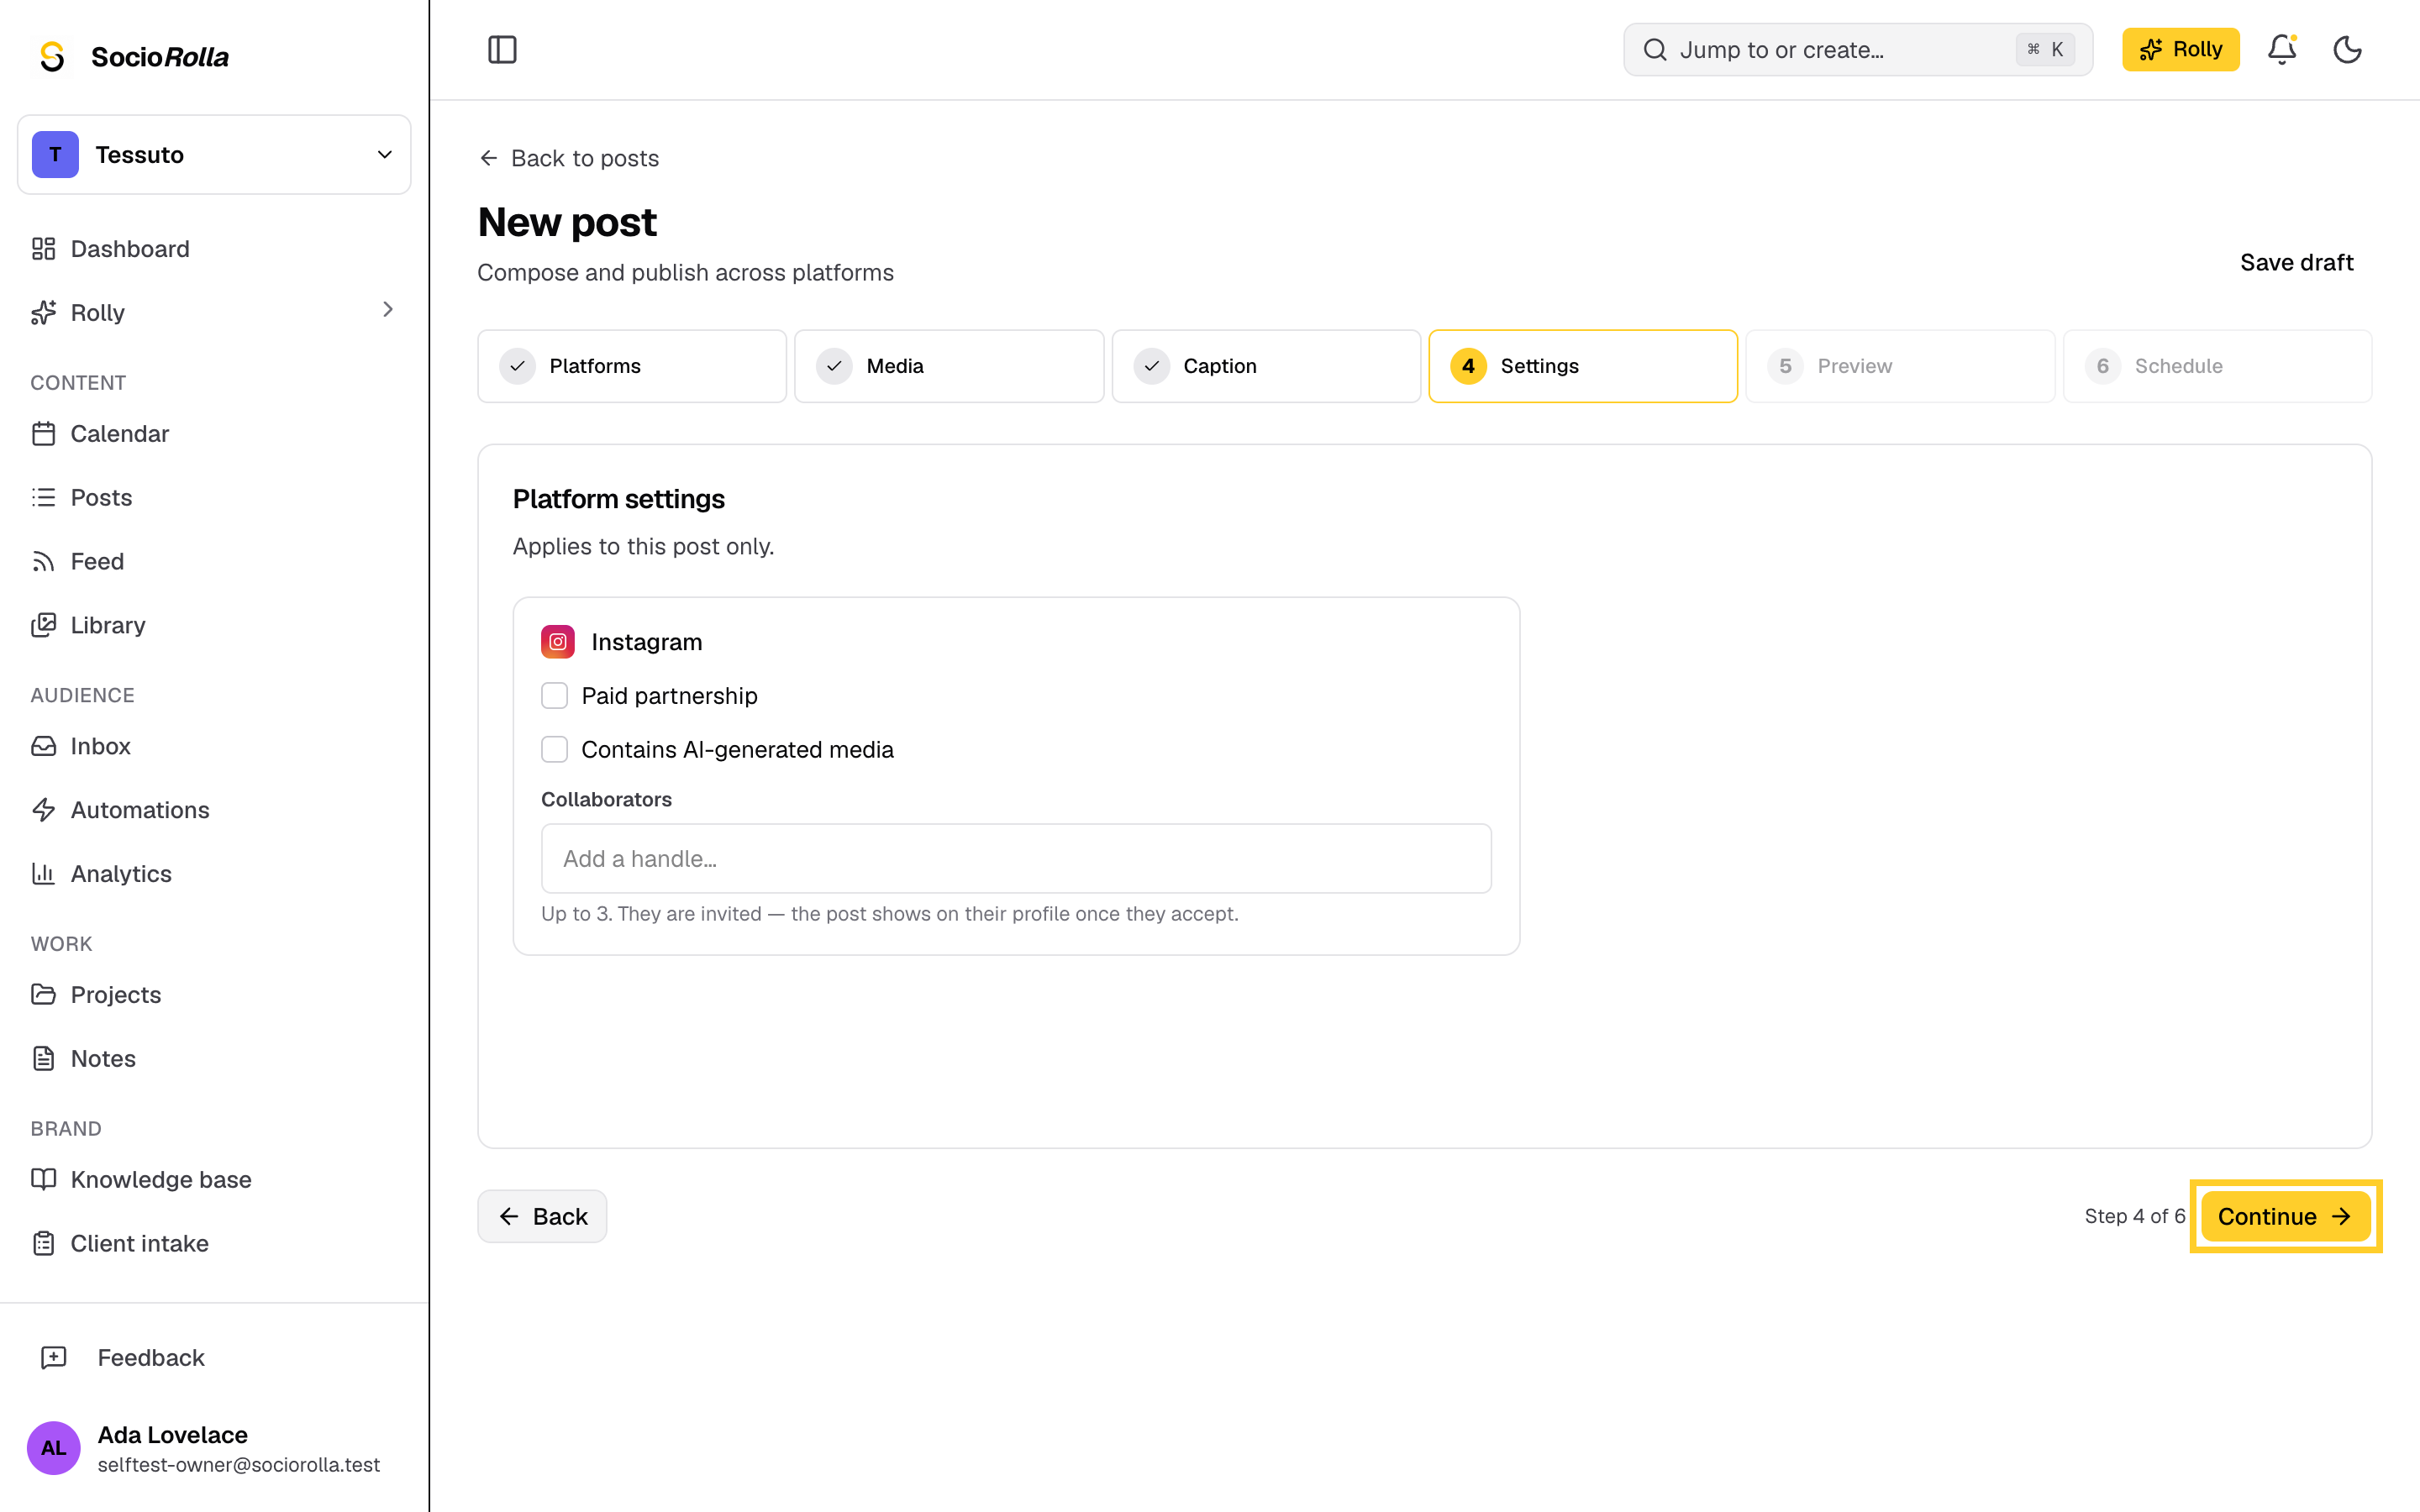Open the Feedback form
The width and height of the screenshot is (2420, 1512).
(214, 1357)
